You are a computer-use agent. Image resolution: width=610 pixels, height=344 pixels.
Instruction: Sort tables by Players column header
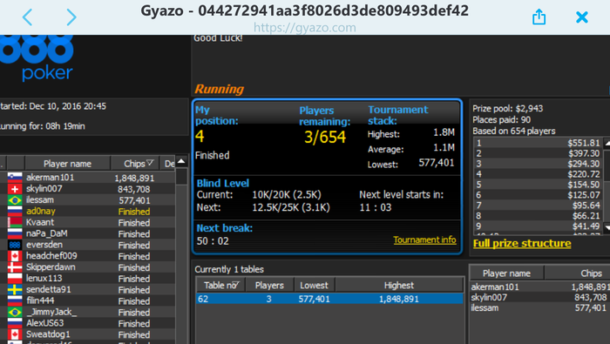tap(269, 286)
